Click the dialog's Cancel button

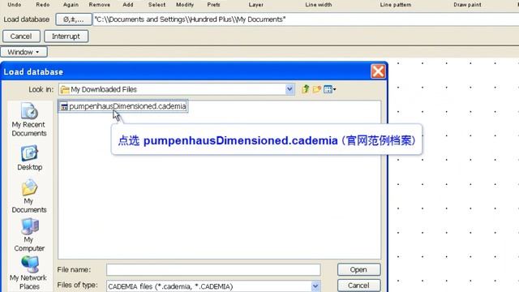click(x=358, y=286)
